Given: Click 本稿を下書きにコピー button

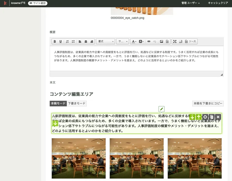Looking at the screenshot, I should click(208, 104).
